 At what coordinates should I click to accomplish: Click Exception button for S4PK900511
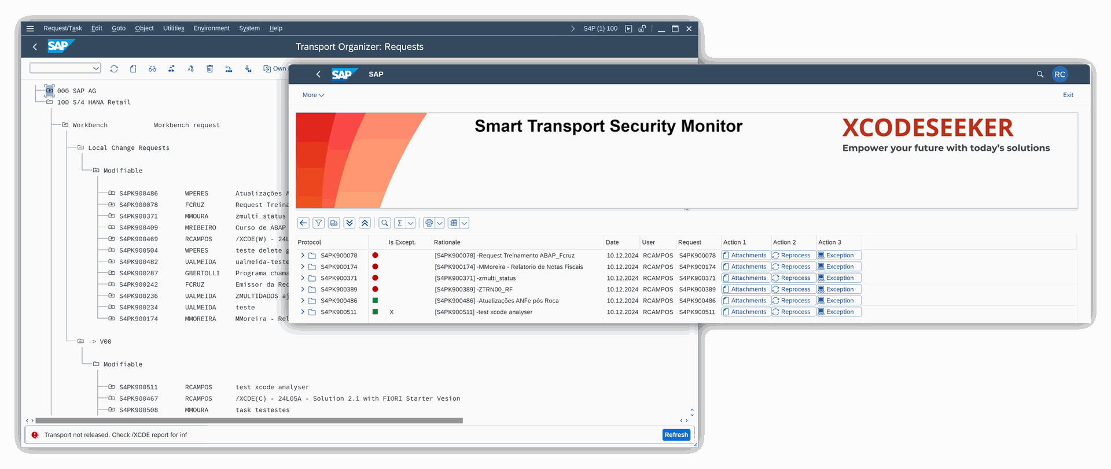[x=839, y=312]
